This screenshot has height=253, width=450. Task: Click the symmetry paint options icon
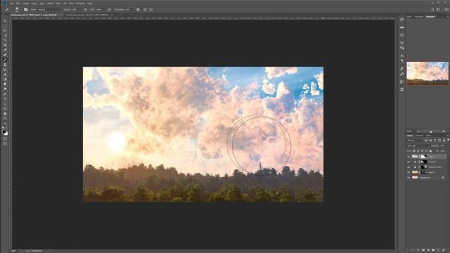coord(151,9)
